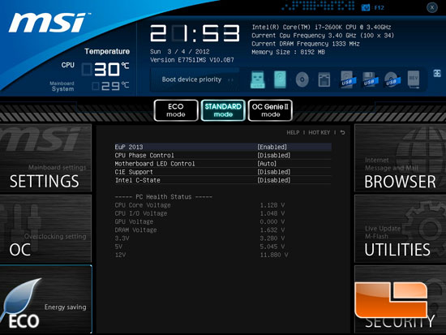Open the BROWSER panel
This screenshot has width=446, height=335.
pyautogui.click(x=401, y=158)
